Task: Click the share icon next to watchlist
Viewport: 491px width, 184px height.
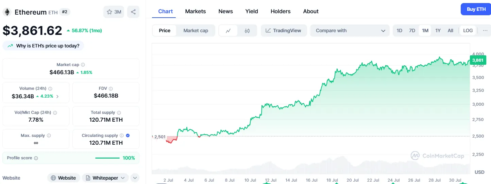Action: 133,12
